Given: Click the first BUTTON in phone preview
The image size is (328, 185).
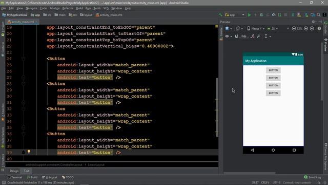Looking at the screenshot, I should (273, 70).
